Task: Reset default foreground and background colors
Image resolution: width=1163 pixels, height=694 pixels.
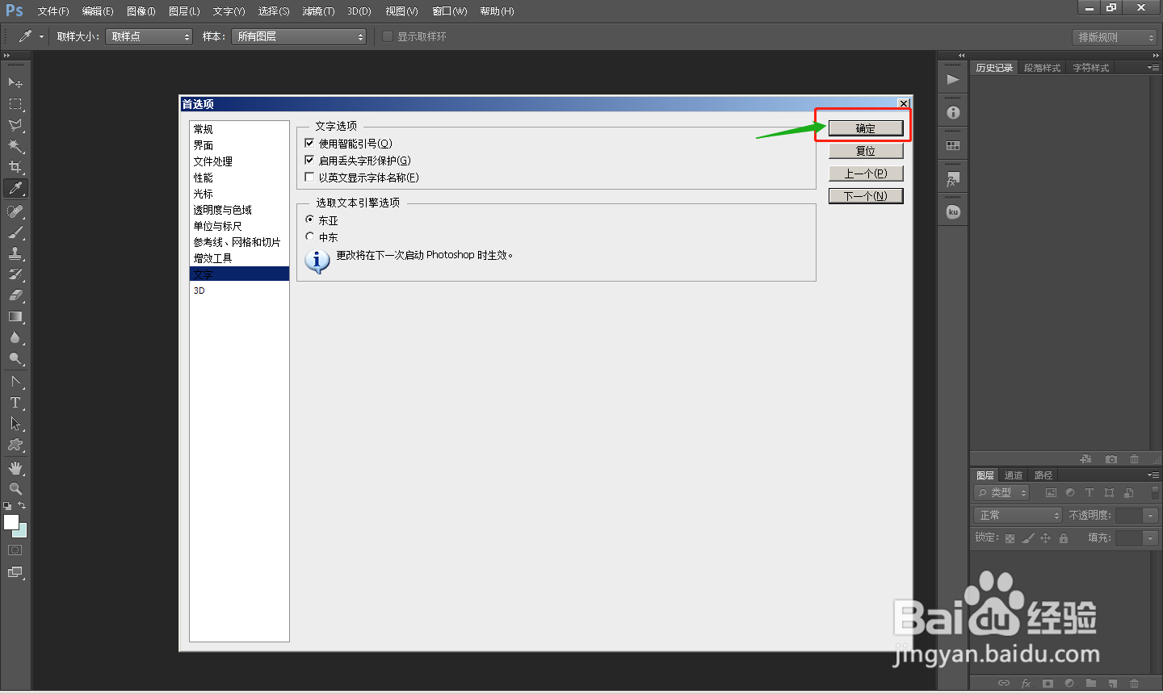Action: coord(7,506)
